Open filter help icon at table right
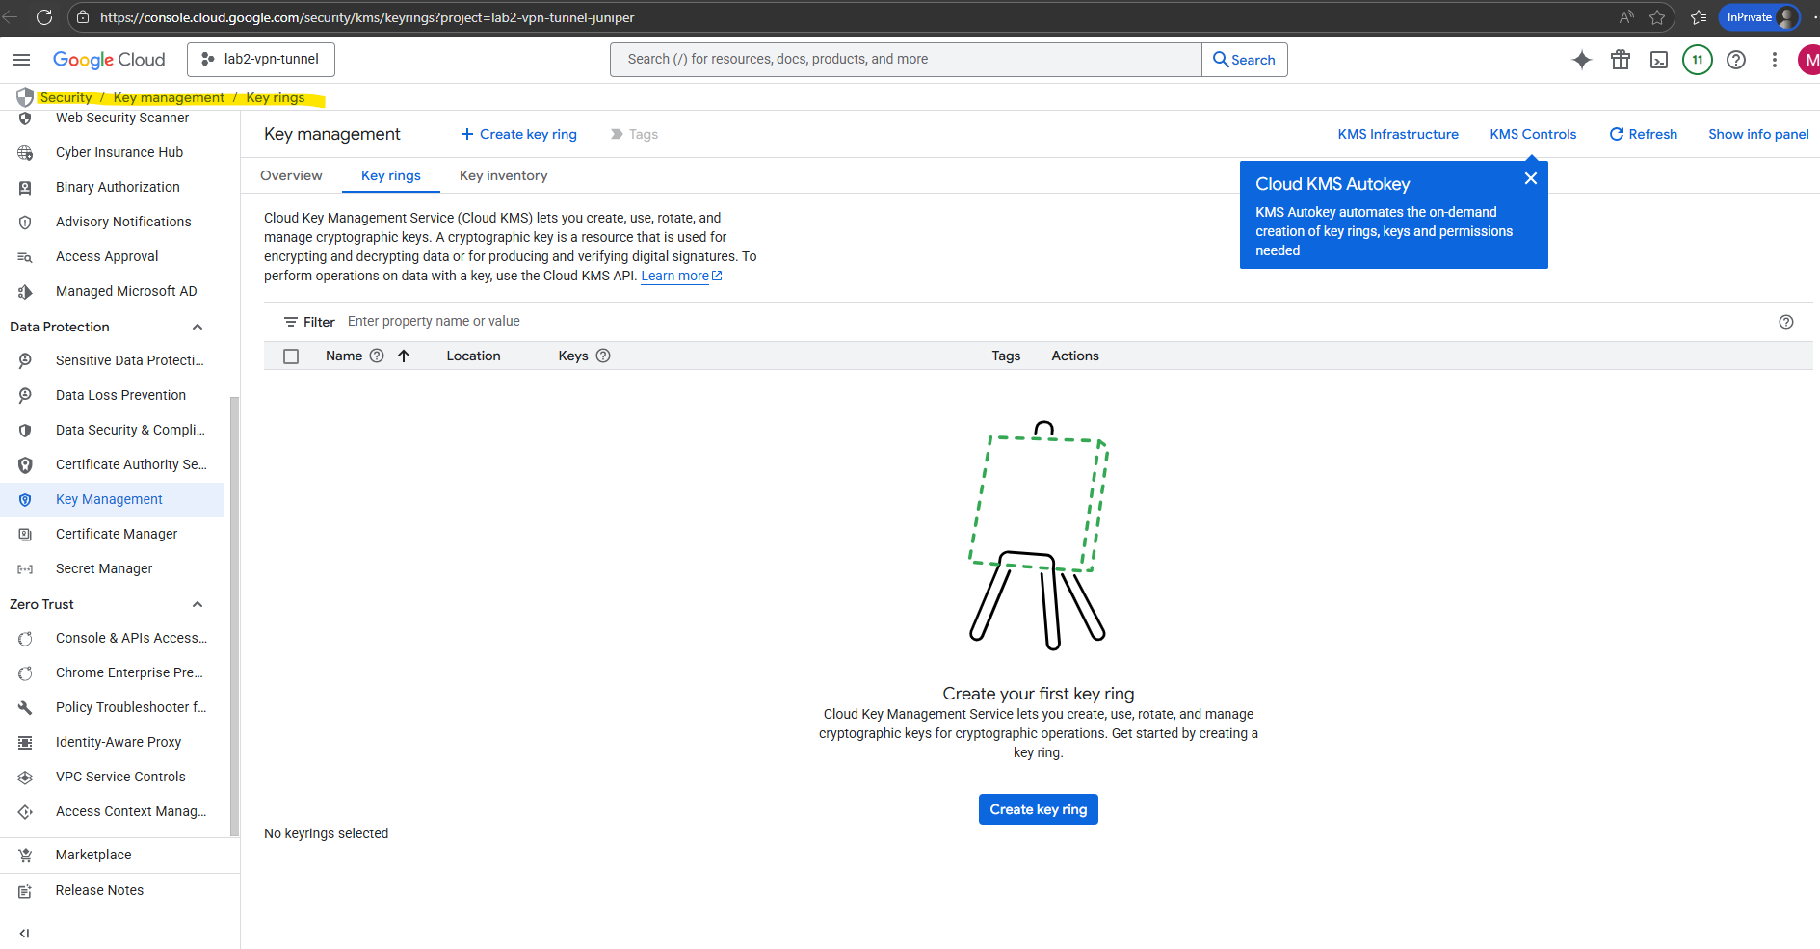The image size is (1820, 949). (1786, 322)
